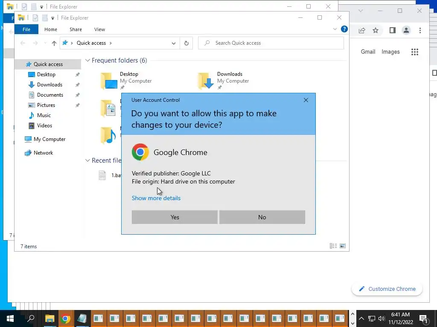This screenshot has height=327, width=437.
Task: Move taskbar overflow down with arrow
Action: pos(353,324)
